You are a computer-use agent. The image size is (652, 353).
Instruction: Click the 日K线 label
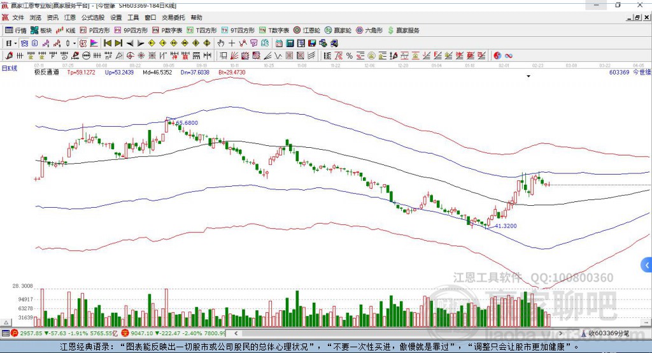tap(10, 68)
